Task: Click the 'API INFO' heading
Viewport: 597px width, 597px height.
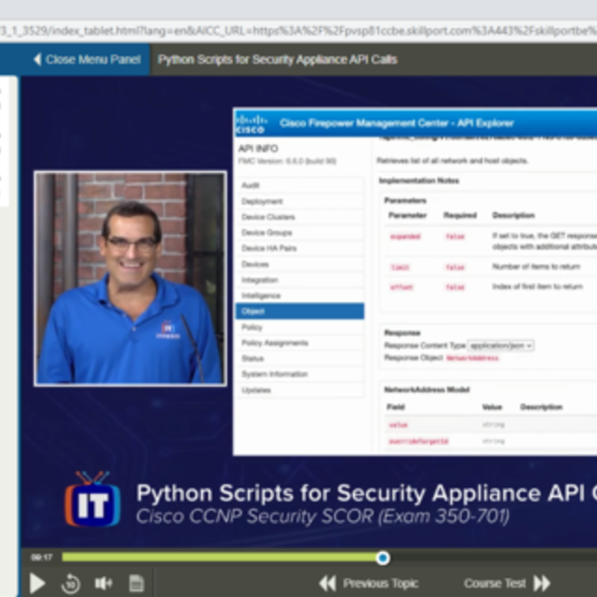Action: pos(258,149)
